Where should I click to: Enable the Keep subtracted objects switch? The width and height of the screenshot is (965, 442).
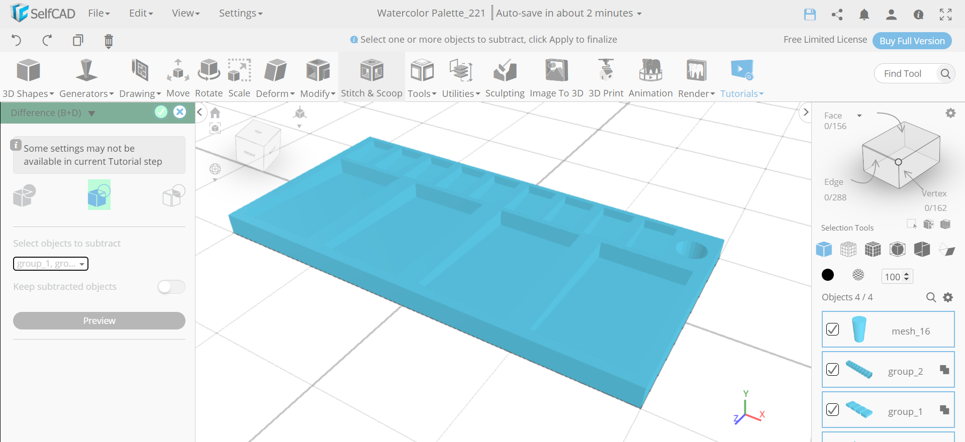point(171,287)
